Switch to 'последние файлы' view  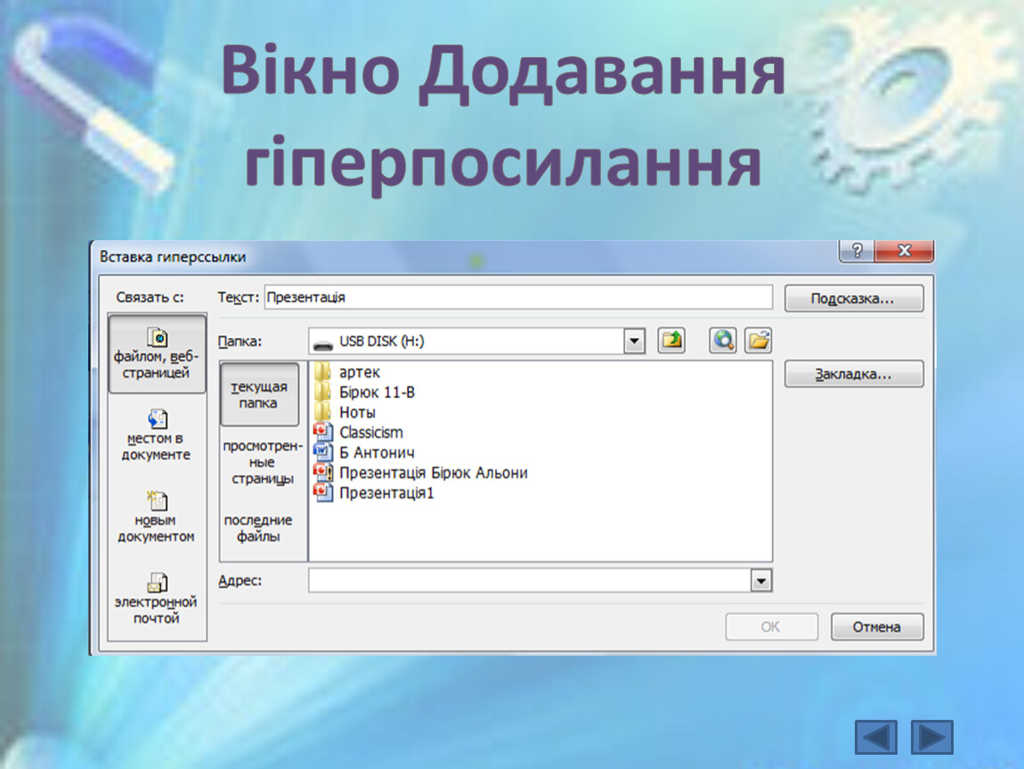point(258,528)
